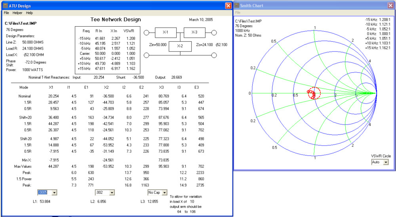Click the X-1 box in network diagram
This screenshot has height=217, width=396.
pyautogui.click(x=166, y=32)
